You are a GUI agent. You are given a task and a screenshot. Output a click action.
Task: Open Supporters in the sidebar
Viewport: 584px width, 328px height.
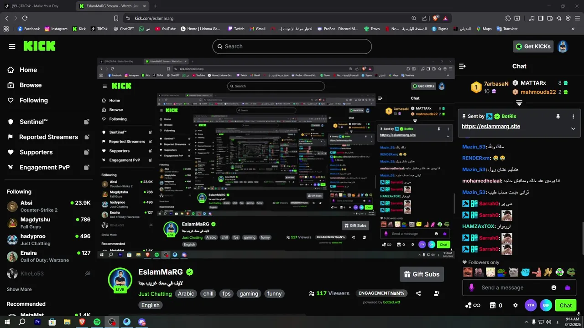pos(48,152)
